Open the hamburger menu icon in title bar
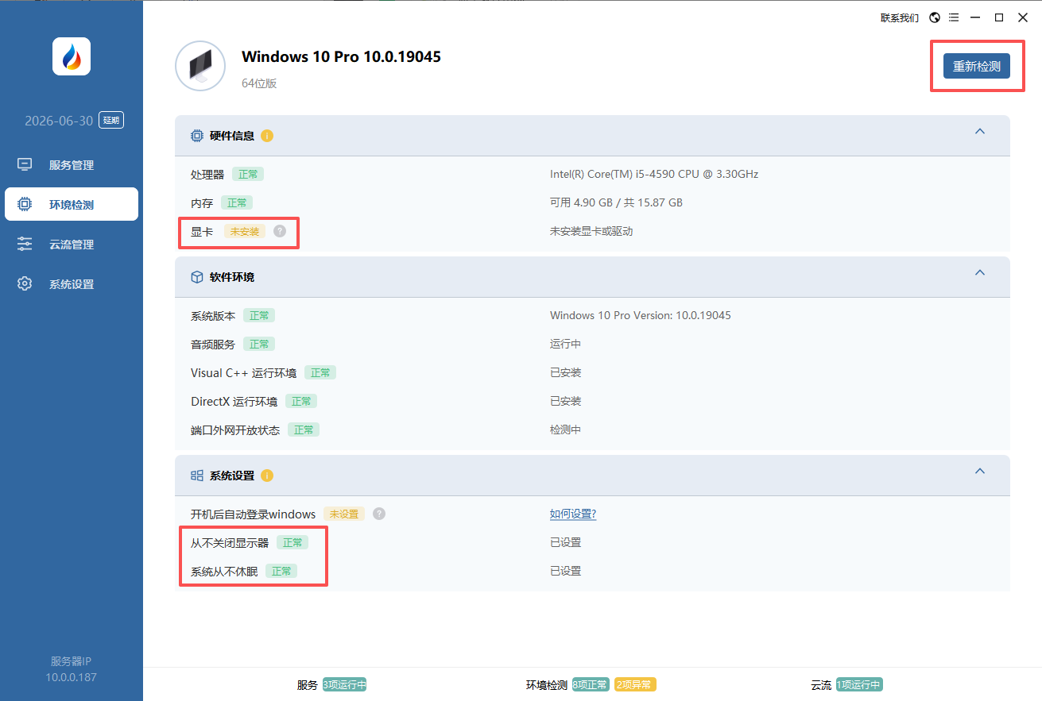The width and height of the screenshot is (1042, 701). pyautogui.click(x=954, y=17)
